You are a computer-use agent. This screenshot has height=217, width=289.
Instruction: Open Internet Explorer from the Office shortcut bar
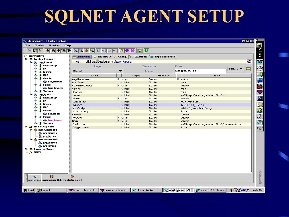[260, 80]
